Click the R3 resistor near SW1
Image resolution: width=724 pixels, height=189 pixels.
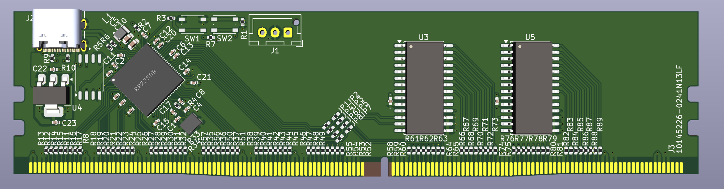tap(171, 18)
